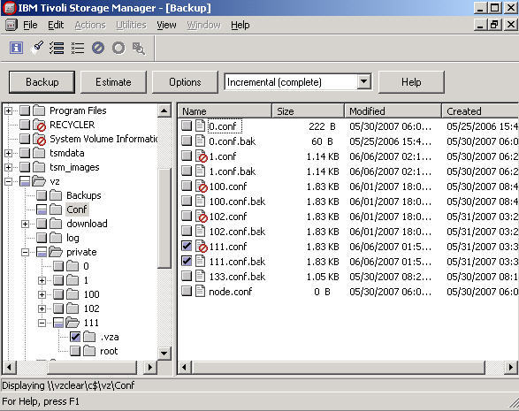Check the root folder checkbox

point(75,351)
